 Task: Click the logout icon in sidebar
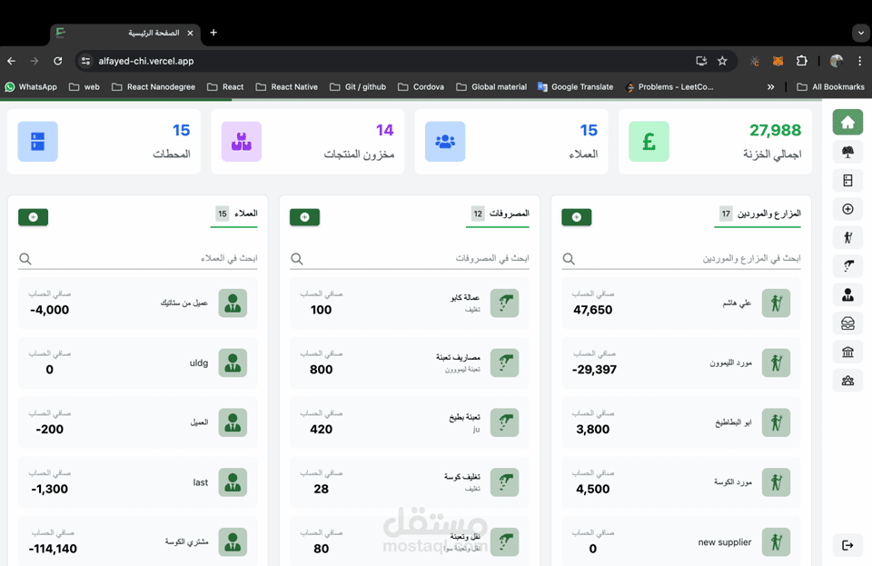pyautogui.click(x=847, y=545)
